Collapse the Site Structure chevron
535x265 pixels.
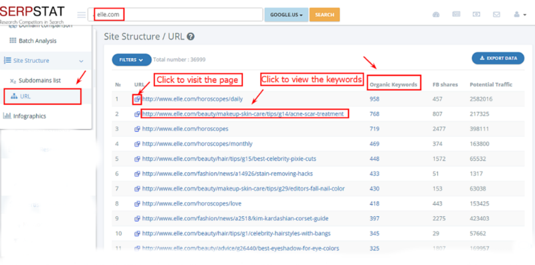coord(81,61)
